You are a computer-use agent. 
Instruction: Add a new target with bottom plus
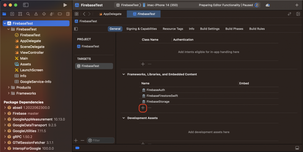(x=76, y=140)
